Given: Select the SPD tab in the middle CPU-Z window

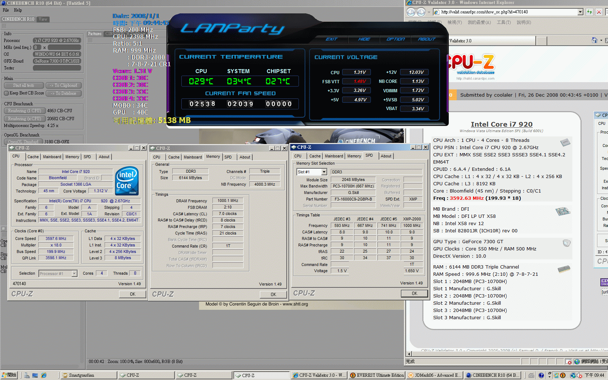Looking at the screenshot, I should [x=228, y=157].
